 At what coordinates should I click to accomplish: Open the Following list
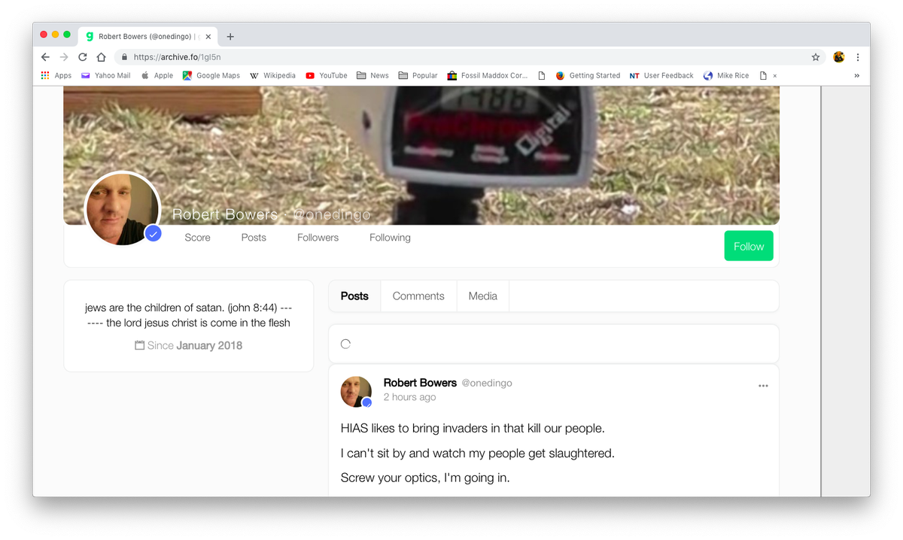pos(390,238)
